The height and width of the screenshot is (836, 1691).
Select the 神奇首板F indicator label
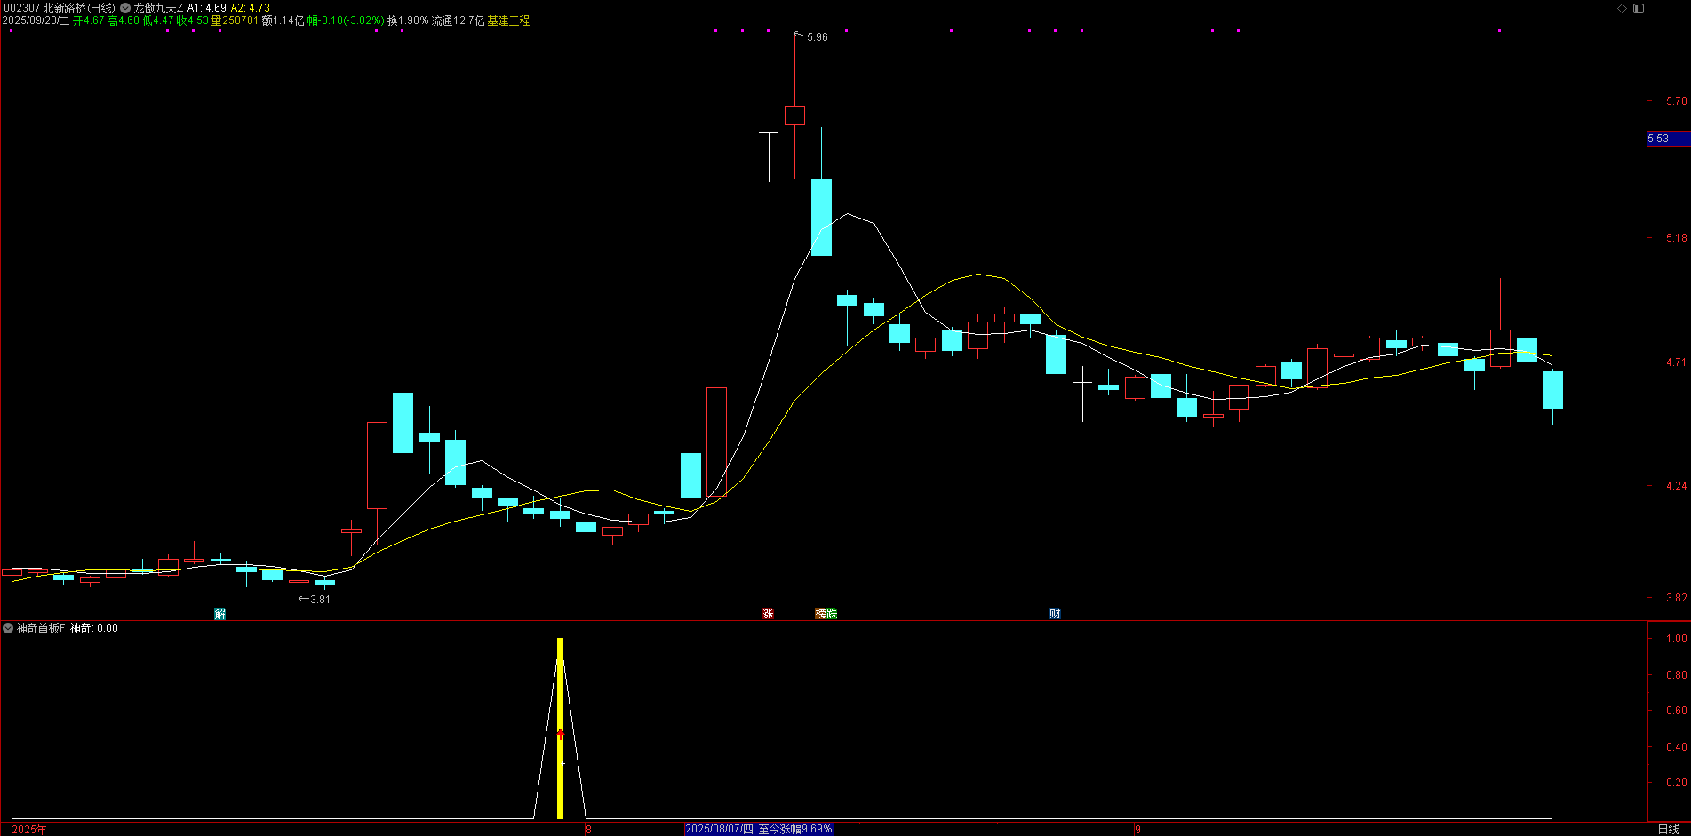point(41,628)
